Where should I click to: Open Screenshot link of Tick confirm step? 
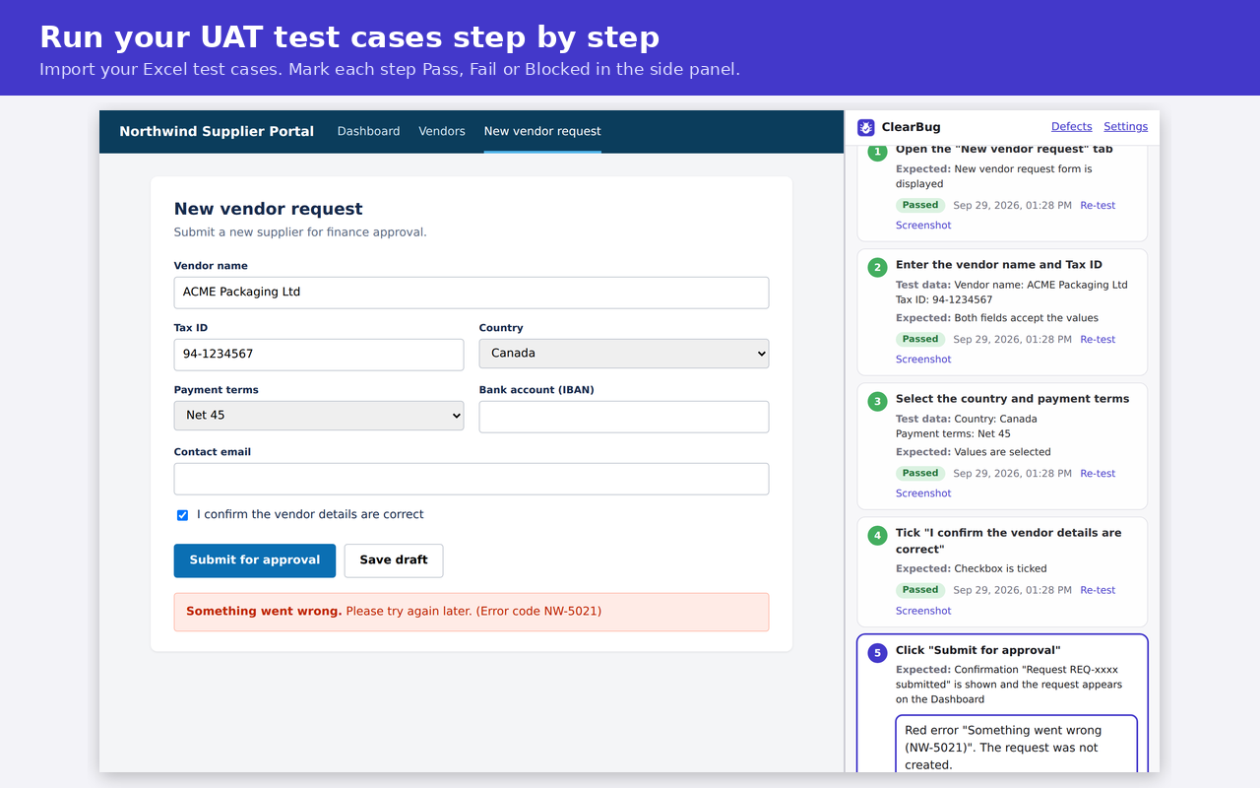923,611
